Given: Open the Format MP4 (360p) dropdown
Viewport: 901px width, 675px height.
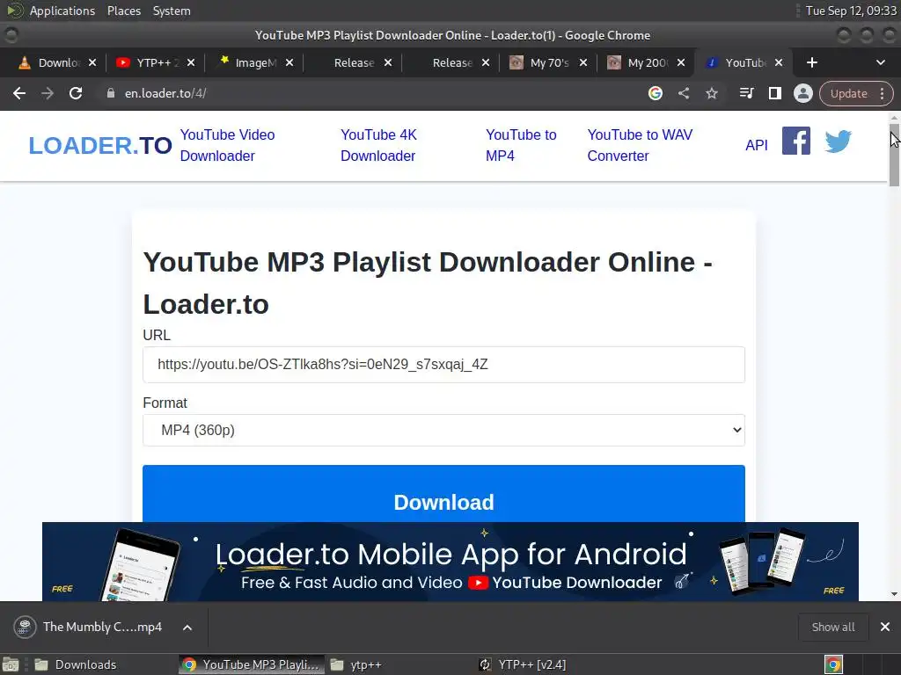Looking at the screenshot, I should click(x=443, y=430).
